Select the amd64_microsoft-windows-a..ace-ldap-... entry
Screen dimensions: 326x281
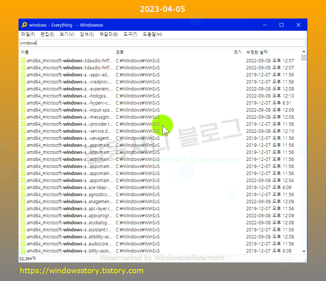coord(69,188)
